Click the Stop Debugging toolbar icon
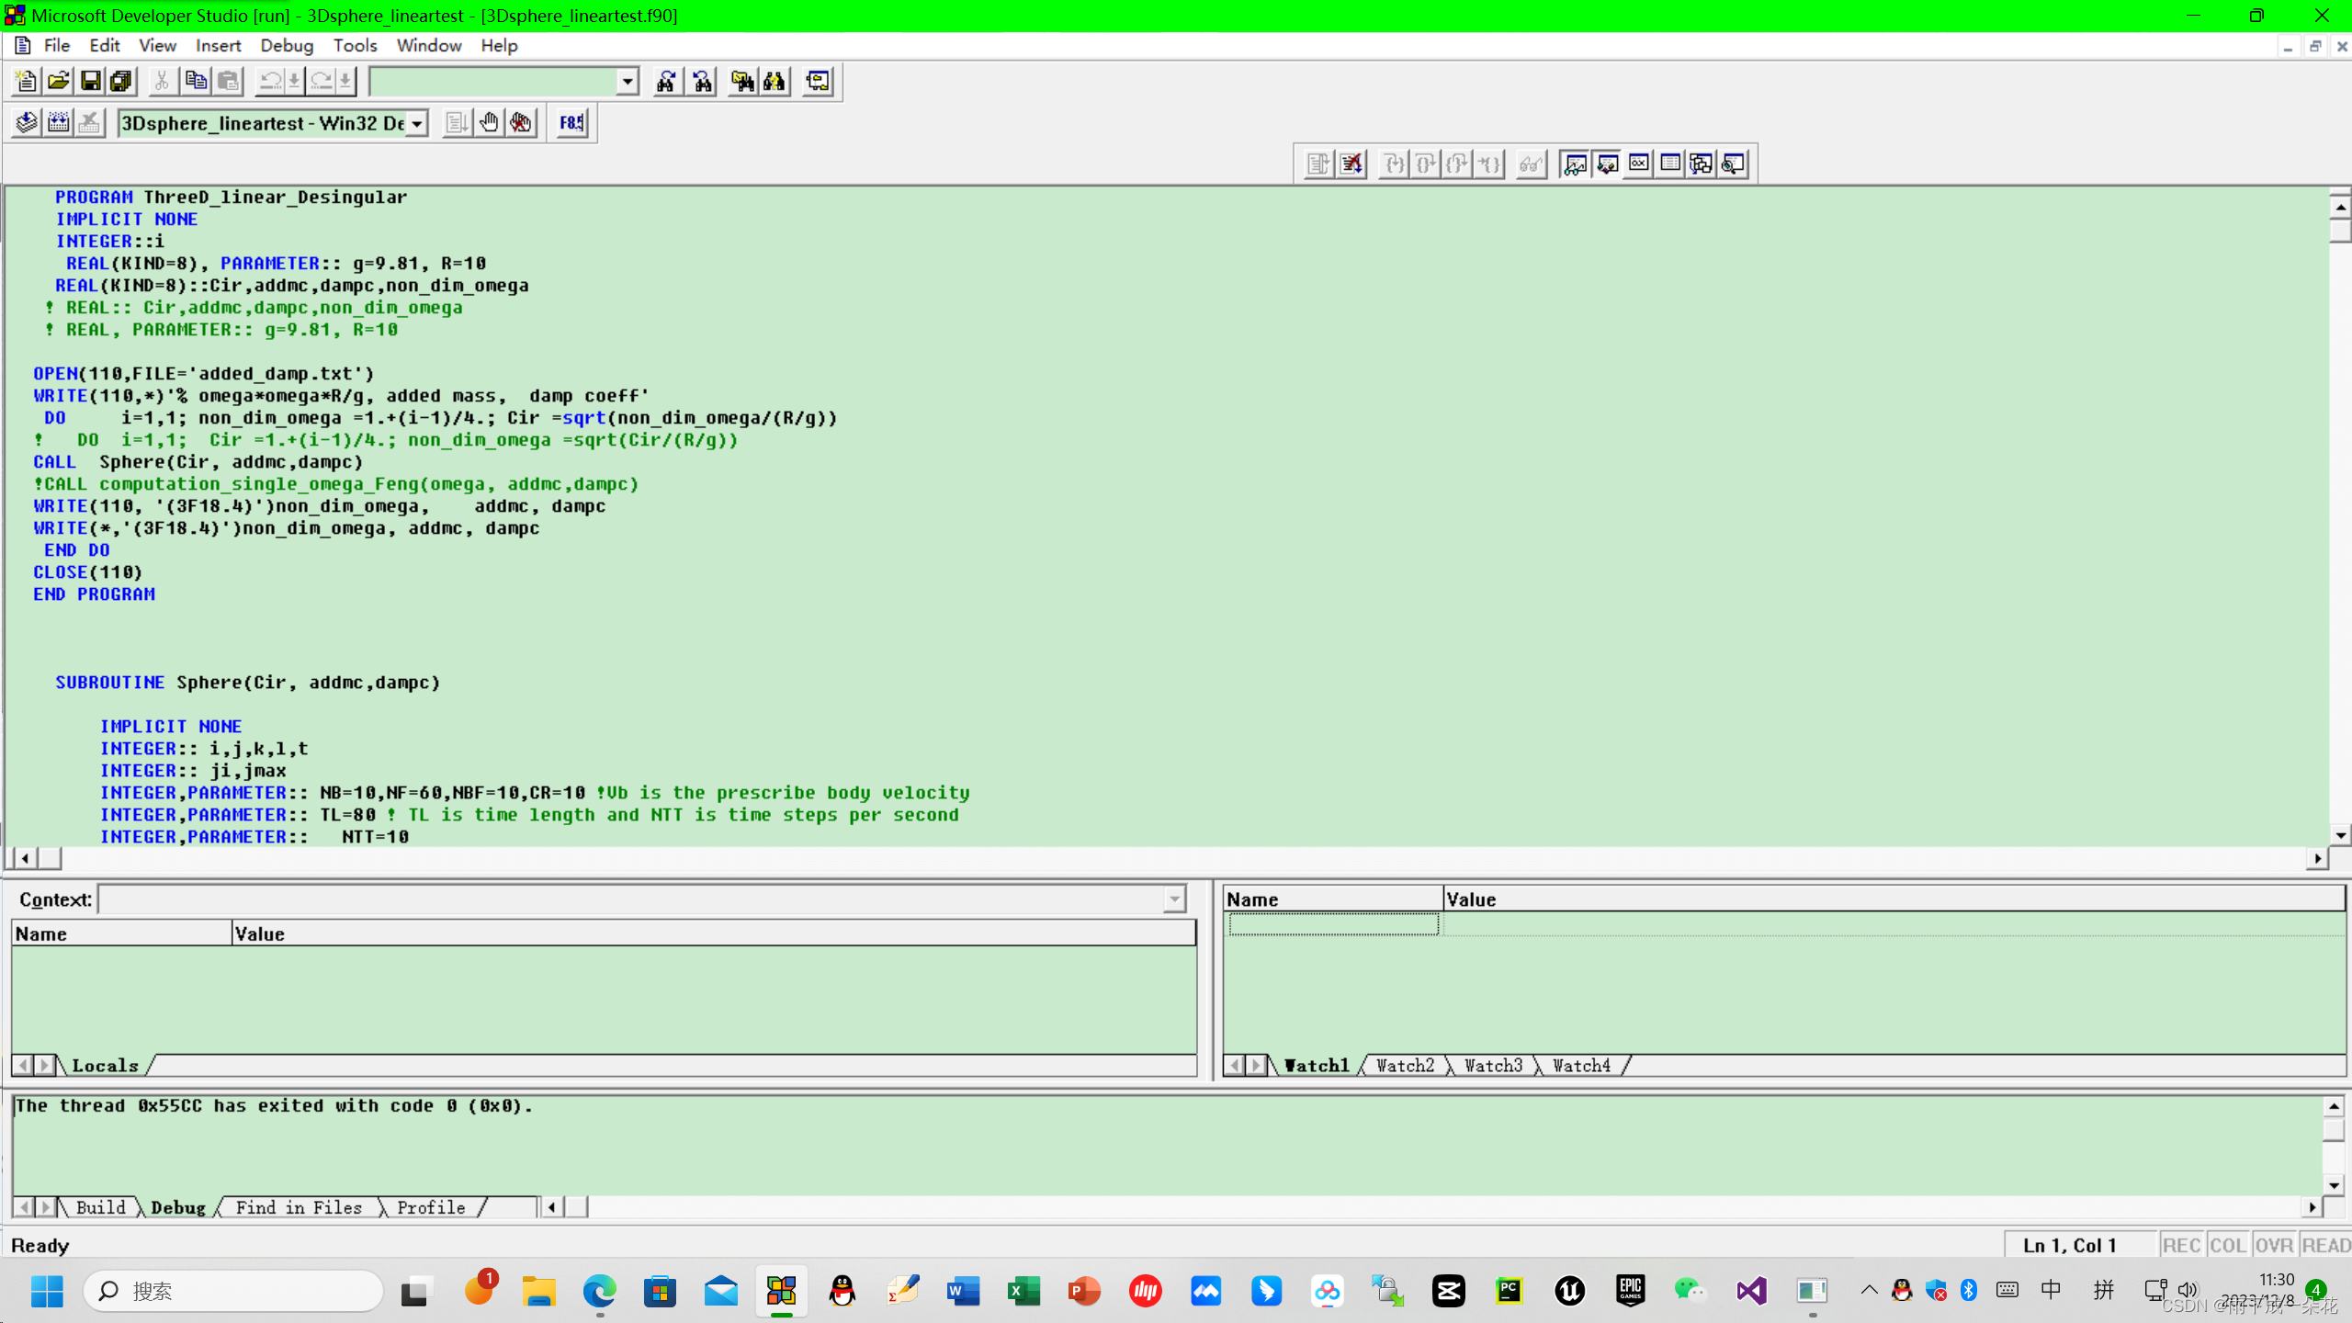This screenshot has height=1323, width=2352. click(x=1351, y=164)
